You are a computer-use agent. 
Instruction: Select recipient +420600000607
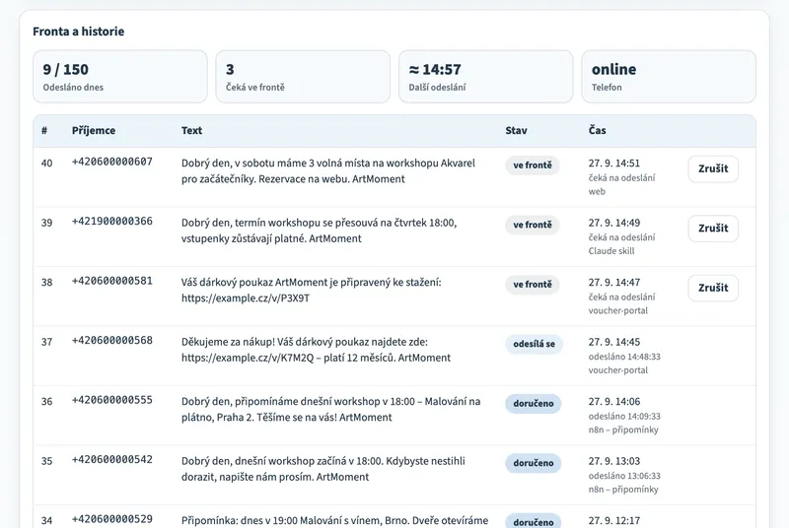(112, 162)
